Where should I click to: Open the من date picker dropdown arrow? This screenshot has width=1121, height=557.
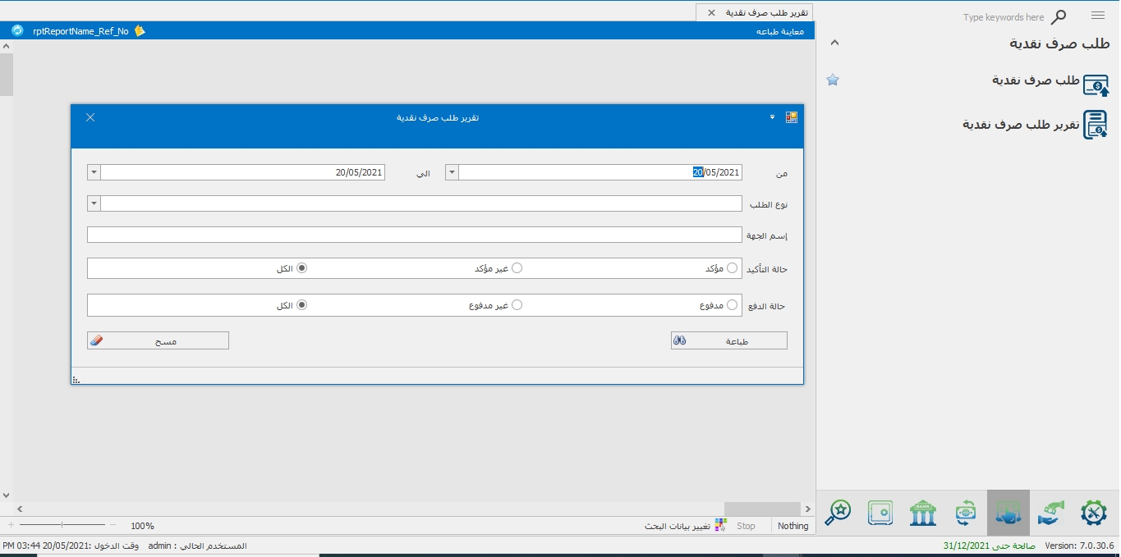tap(452, 172)
